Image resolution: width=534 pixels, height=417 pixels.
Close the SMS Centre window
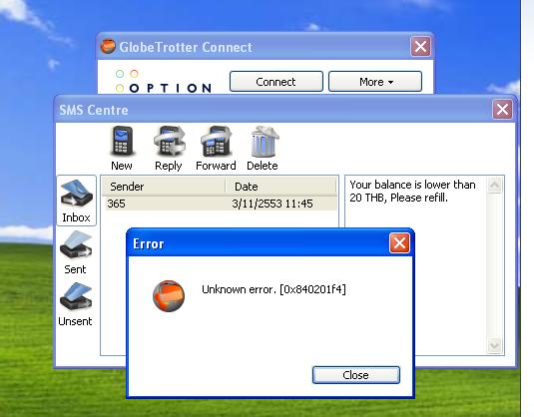pos(502,110)
